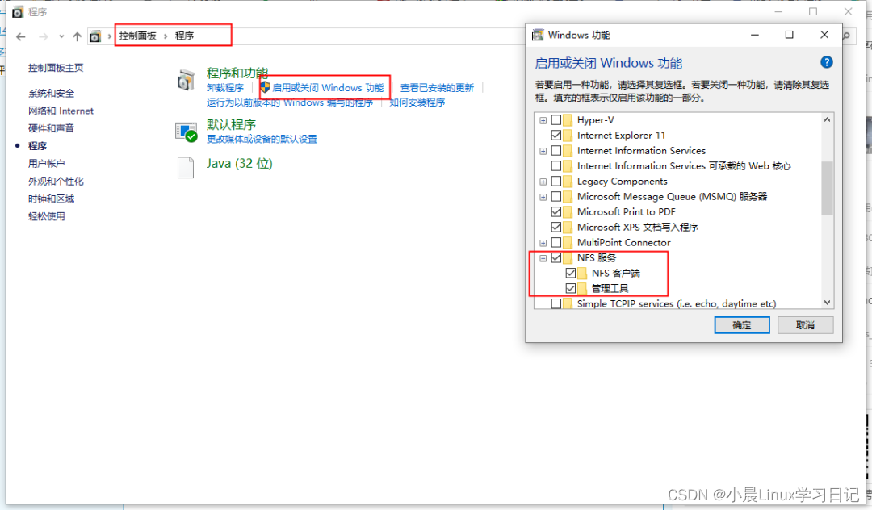The height and width of the screenshot is (510, 872).
Task: Open 时钟和区域 category
Action: [x=51, y=199]
